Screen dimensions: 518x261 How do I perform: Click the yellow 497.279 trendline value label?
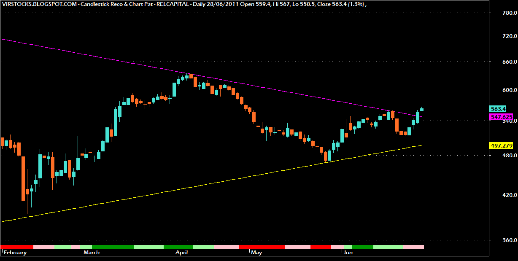pos(501,145)
